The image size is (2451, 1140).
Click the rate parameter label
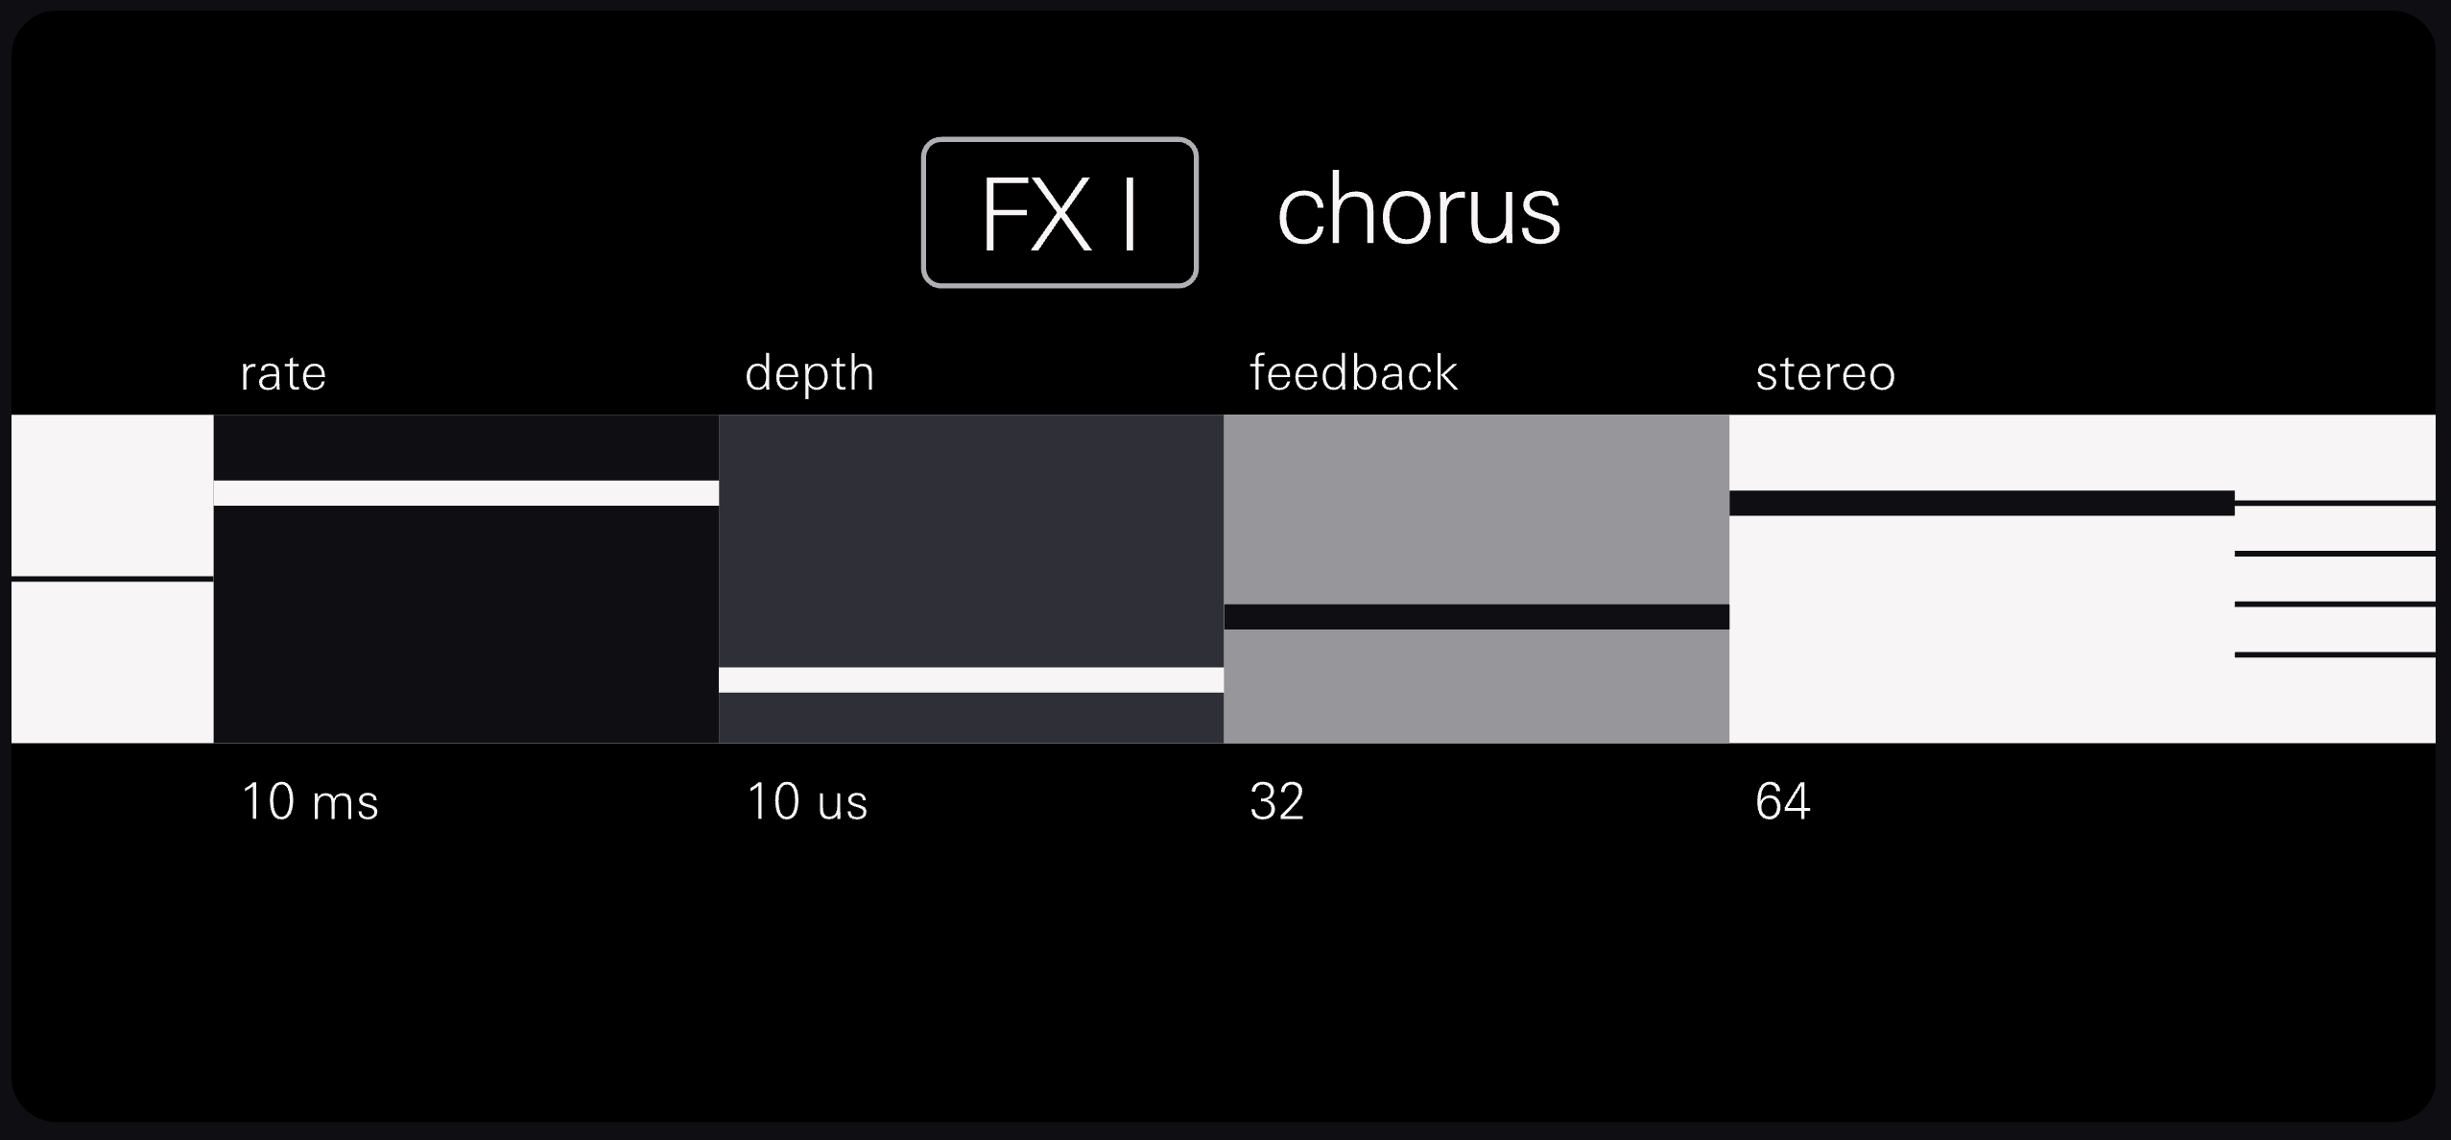(283, 373)
